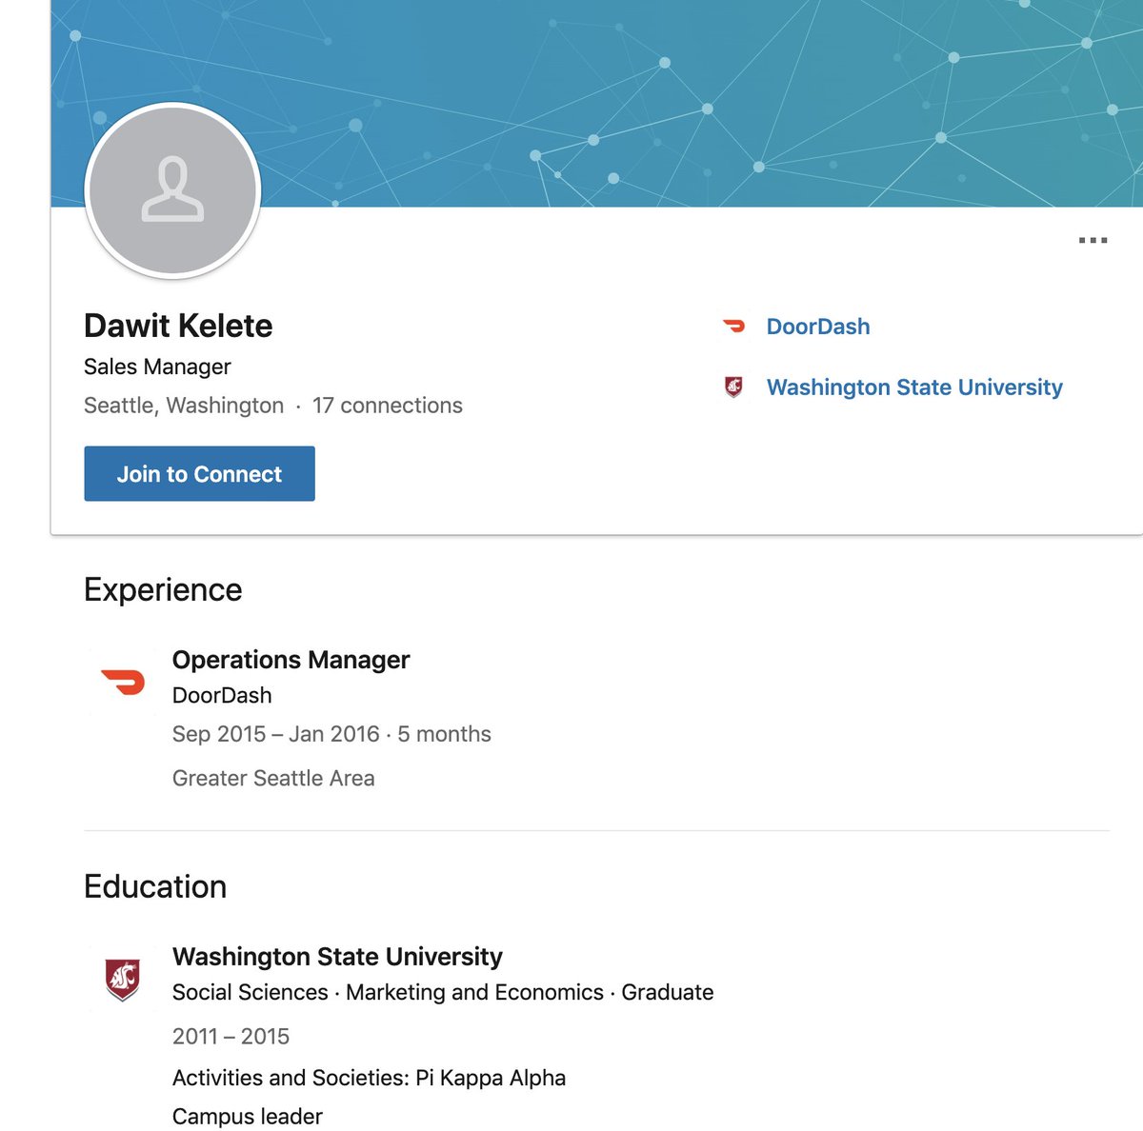Click the Dawit Kelete profile name
The height and width of the screenshot is (1131, 1143).
(x=178, y=326)
